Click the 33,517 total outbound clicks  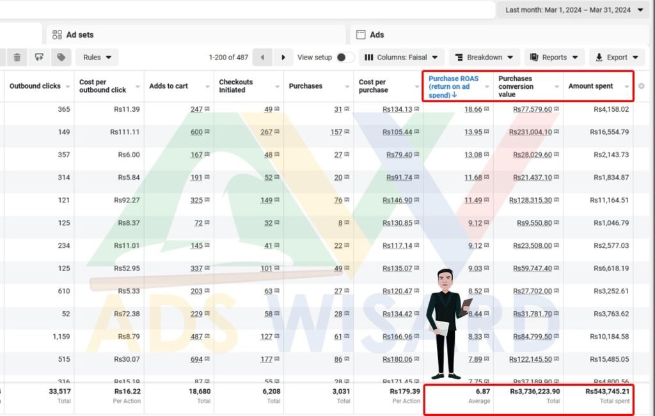[59, 391]
